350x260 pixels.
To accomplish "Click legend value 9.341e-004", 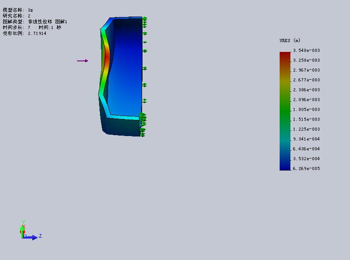I will [306, 139].
